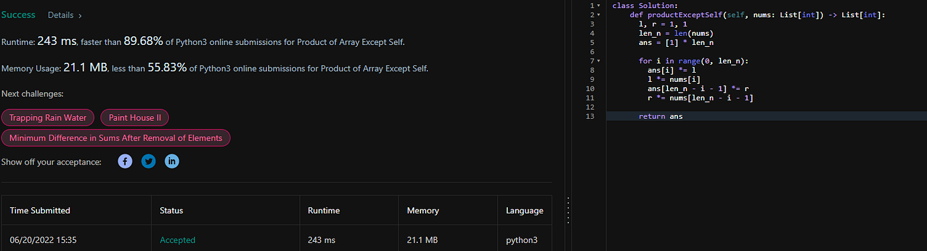
Task: Collapse the for loop fold arrow
Action: (x=599, y=61)
